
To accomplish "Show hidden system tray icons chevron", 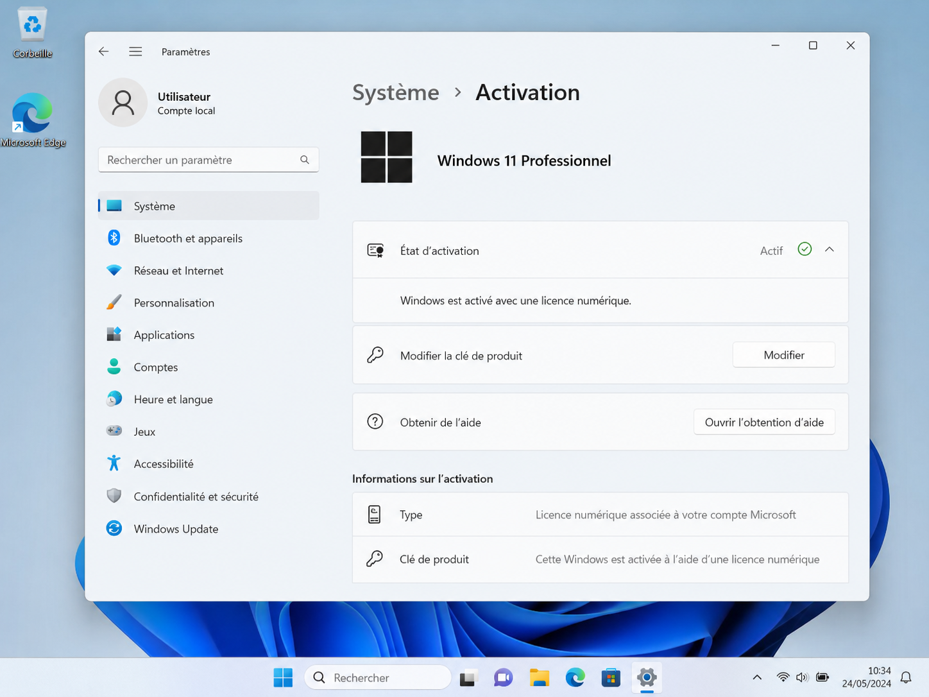I will tap(757, 677).
